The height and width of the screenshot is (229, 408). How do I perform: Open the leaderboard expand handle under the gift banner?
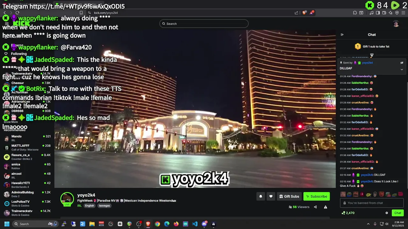(372, 55)
